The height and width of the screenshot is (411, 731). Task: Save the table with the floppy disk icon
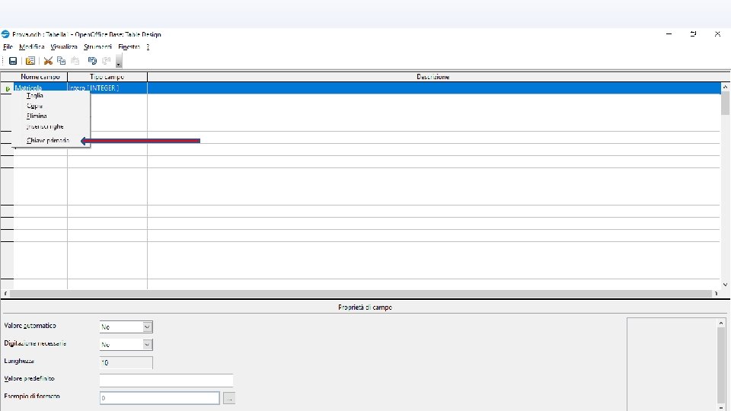(x=13, y=61)
